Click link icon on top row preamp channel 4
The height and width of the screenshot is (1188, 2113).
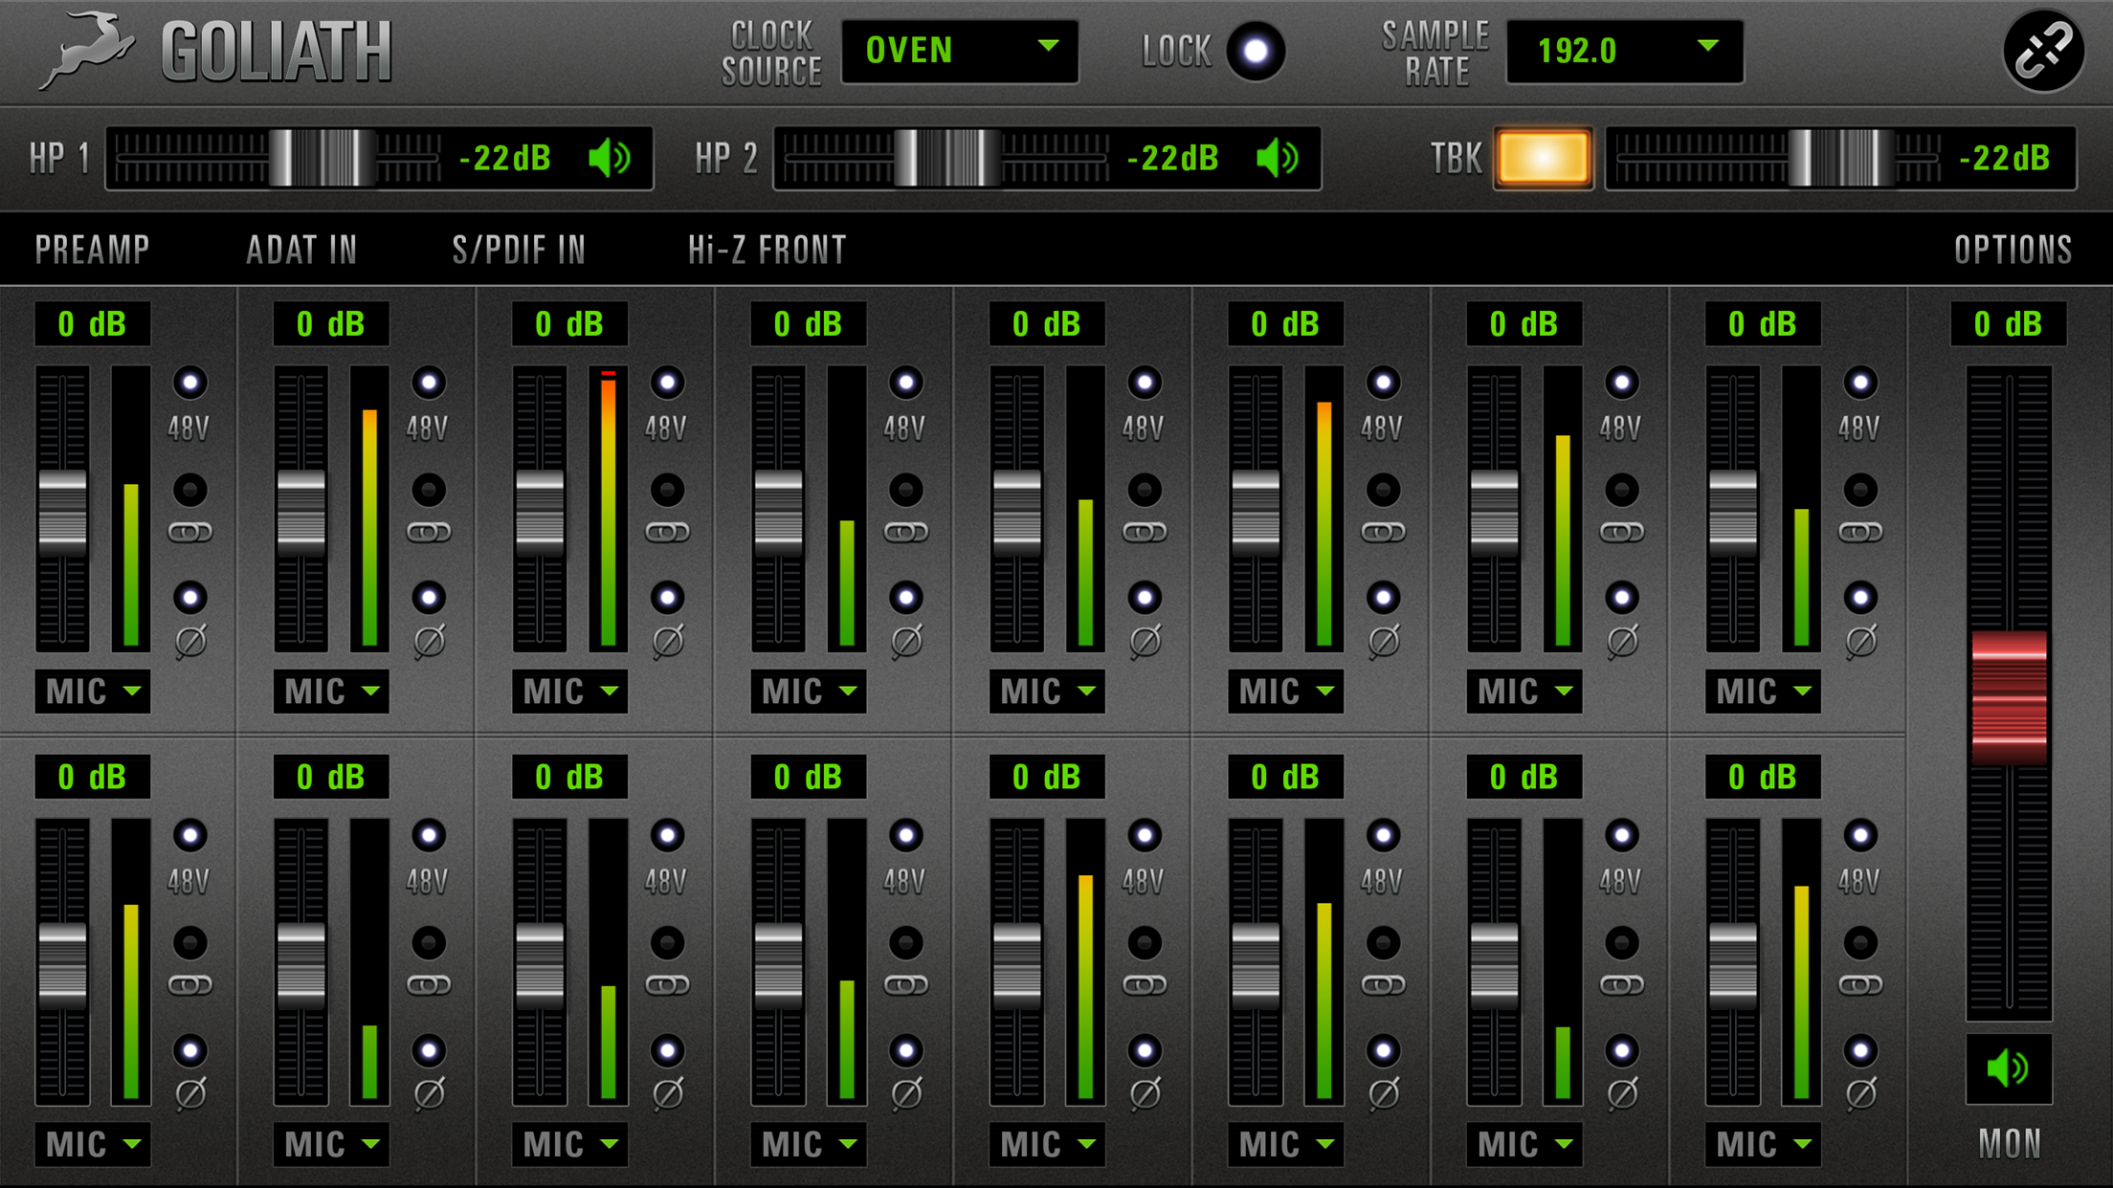(906, 533)
